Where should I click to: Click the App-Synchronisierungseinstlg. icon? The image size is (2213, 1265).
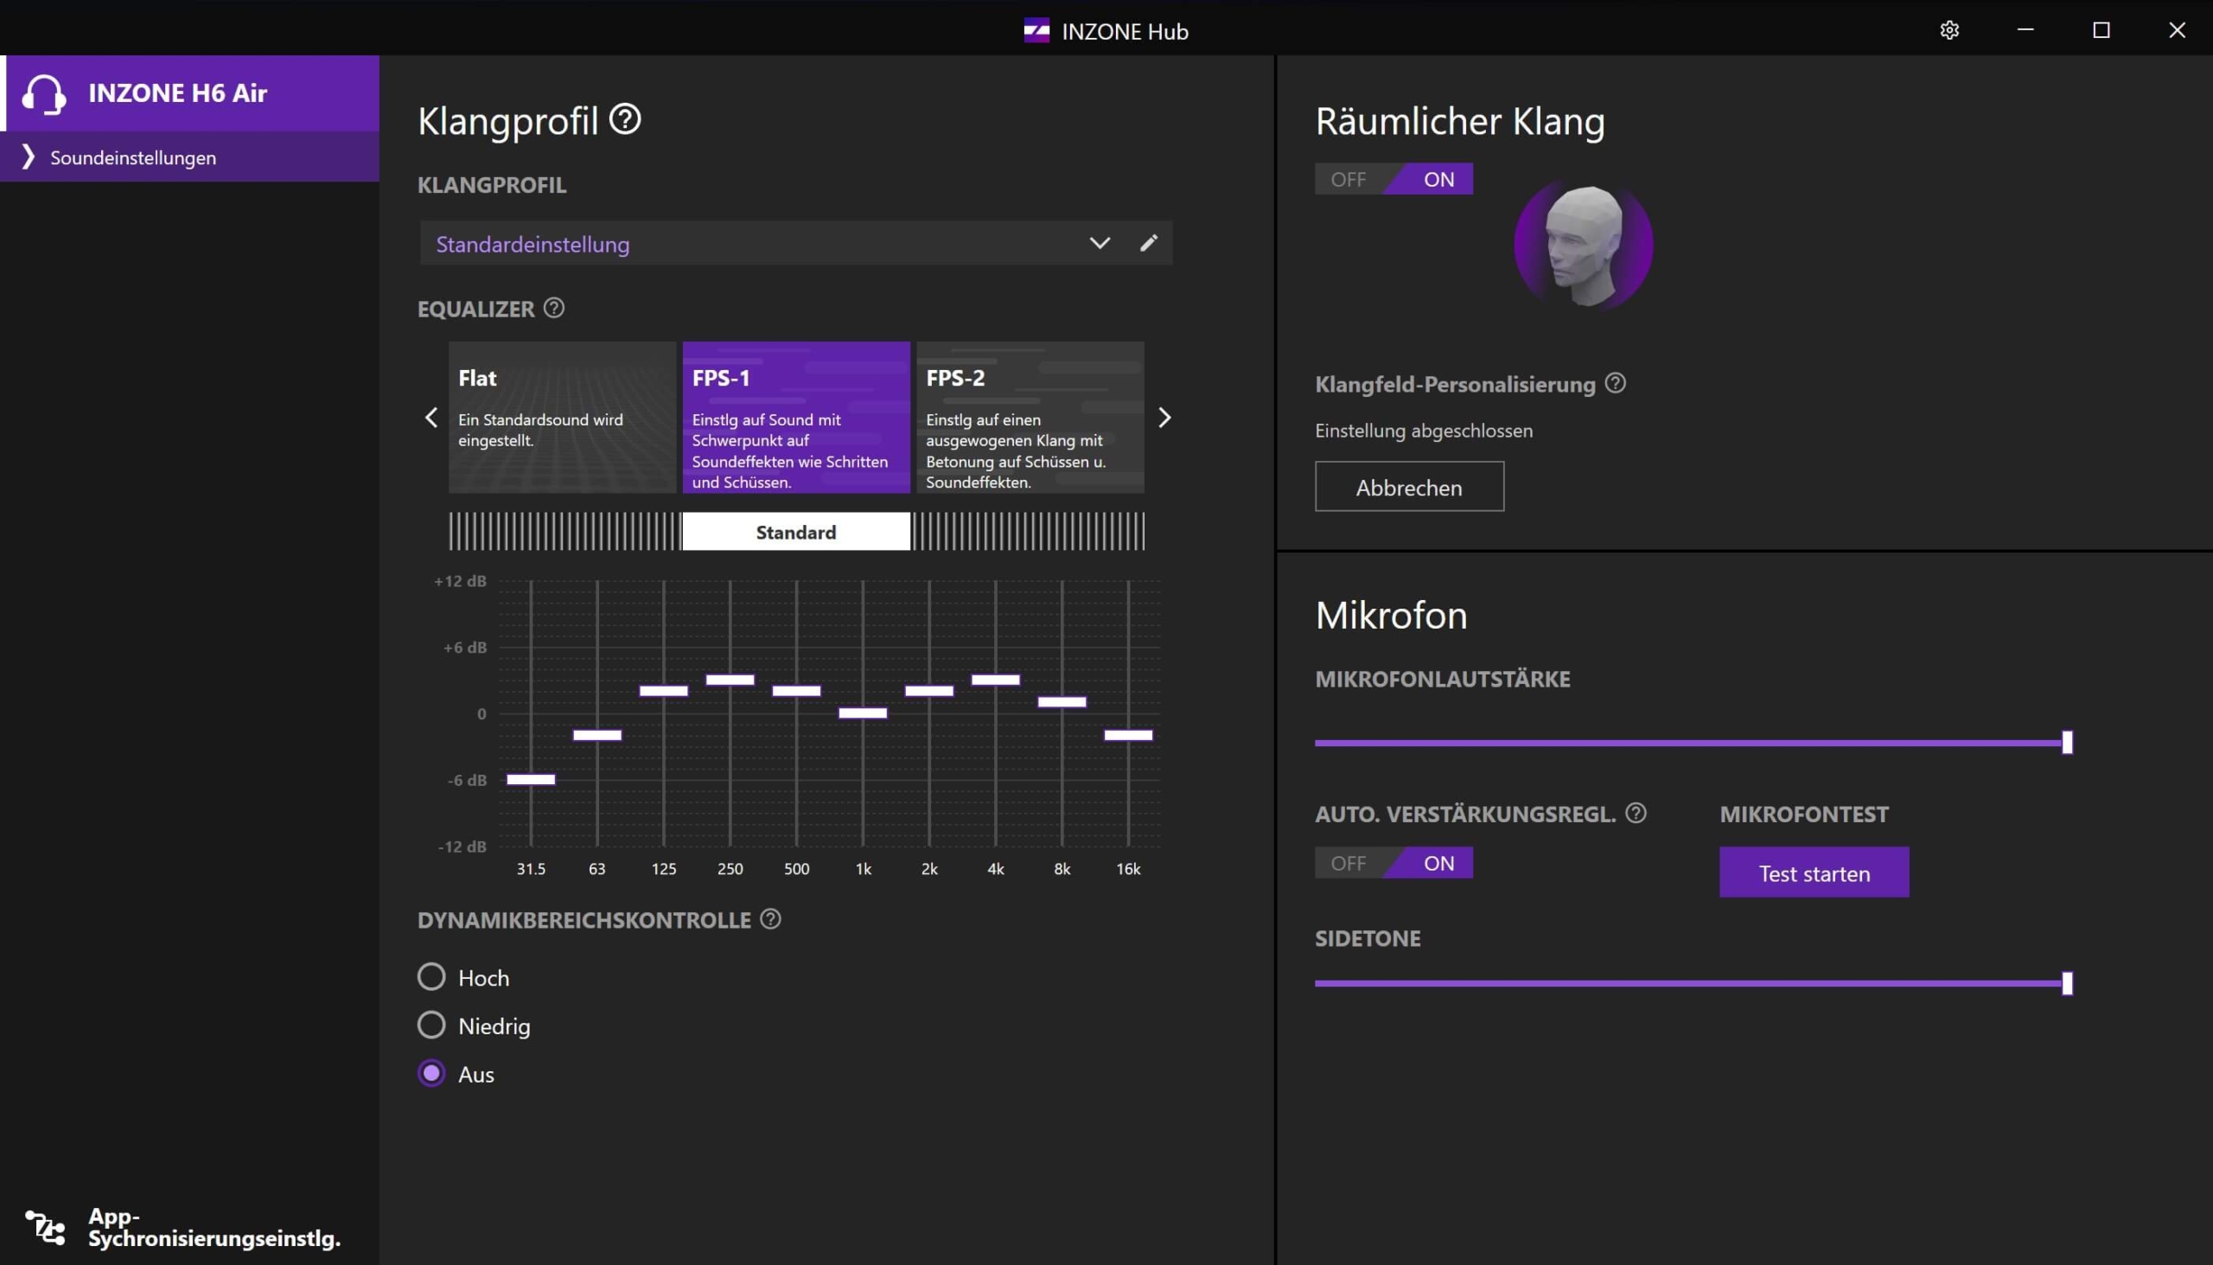(x=45, y=1227)
